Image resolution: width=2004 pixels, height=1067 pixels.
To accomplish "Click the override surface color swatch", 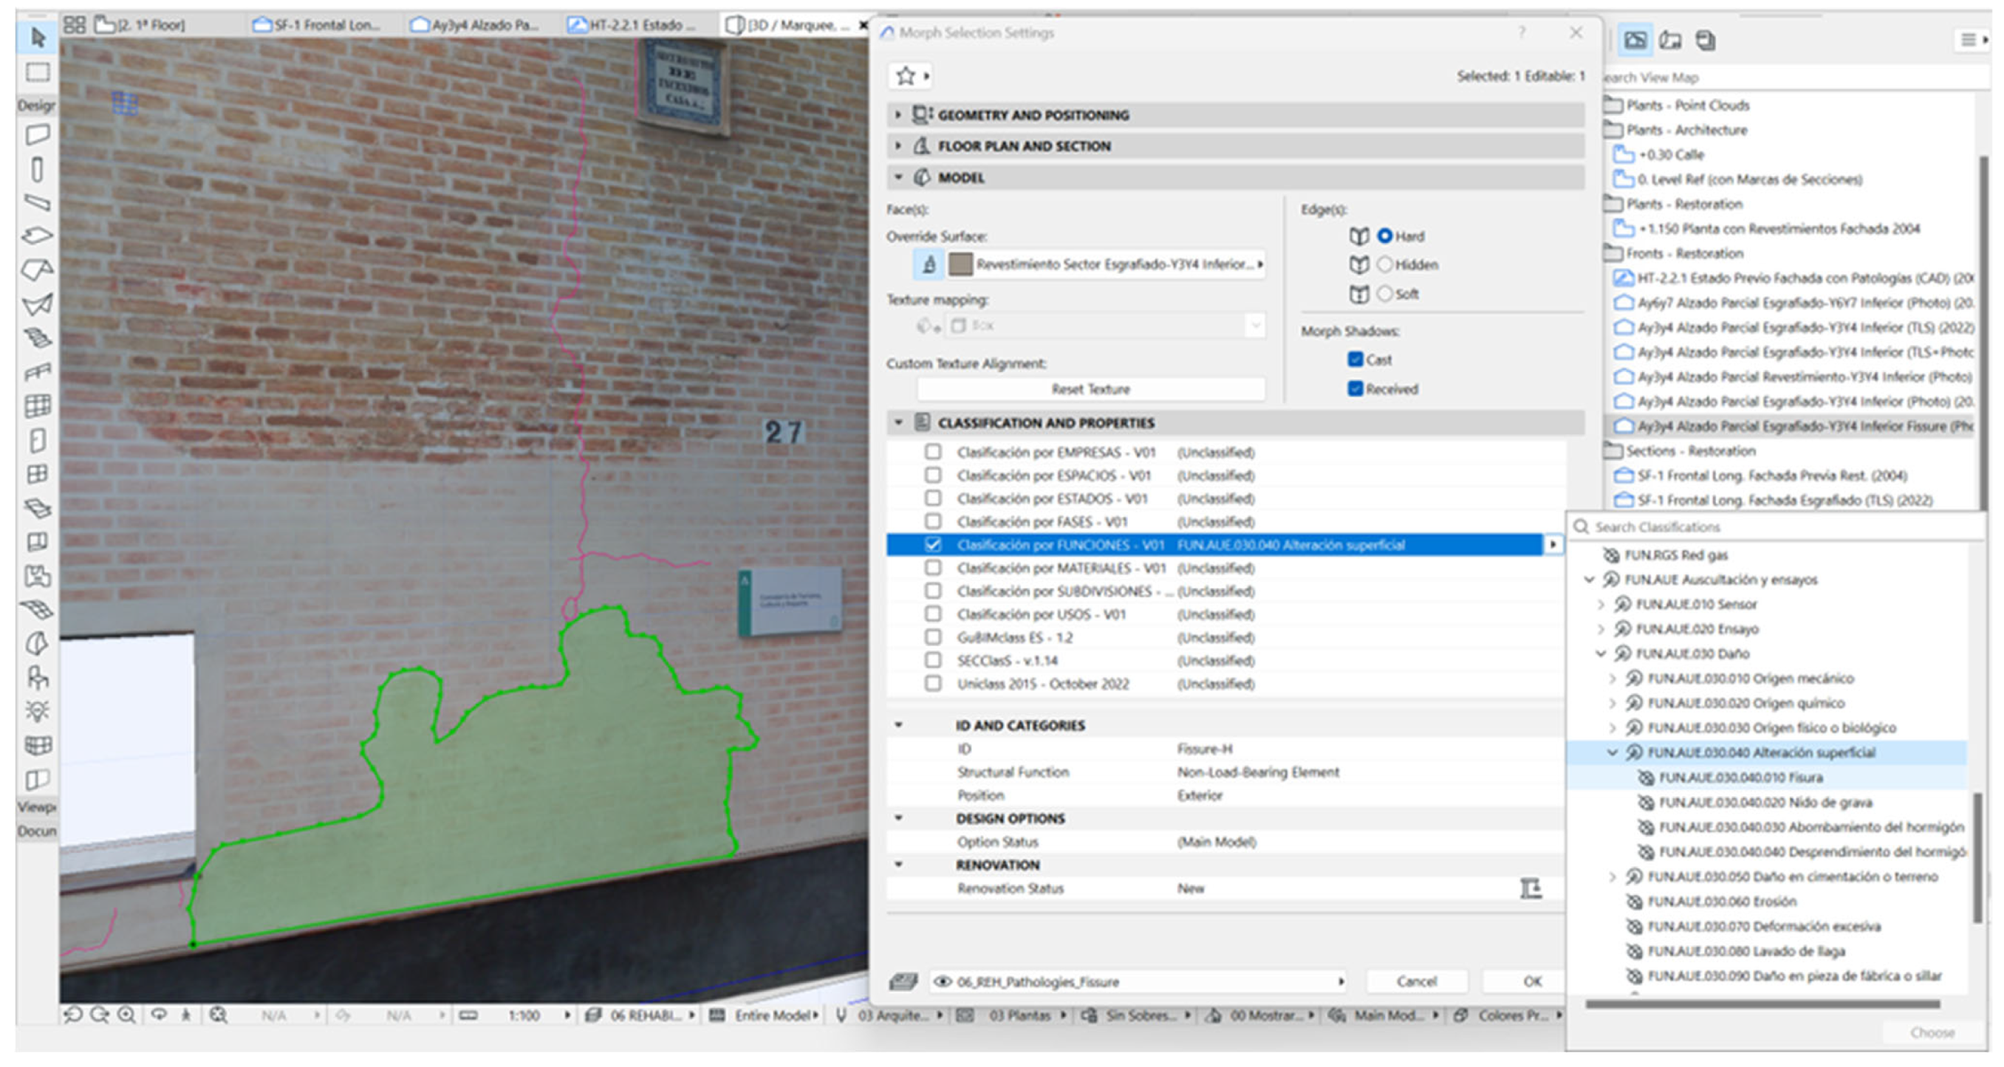I will [x=960, y=264].
